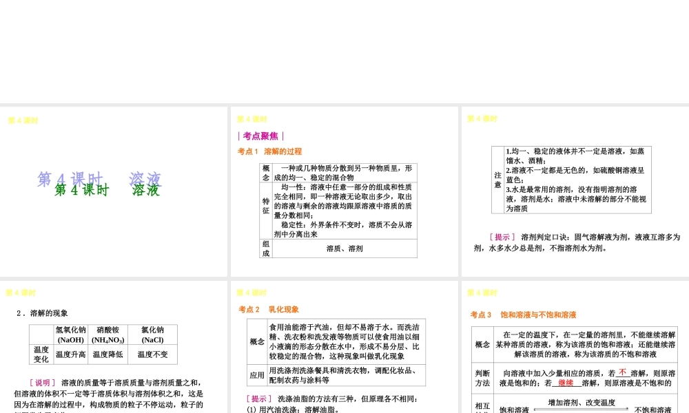The width and height of the screenshot is (689, 413).
Task: Click the '温度变化' row label
Action: pyautogui.click(x=41, y=354)
